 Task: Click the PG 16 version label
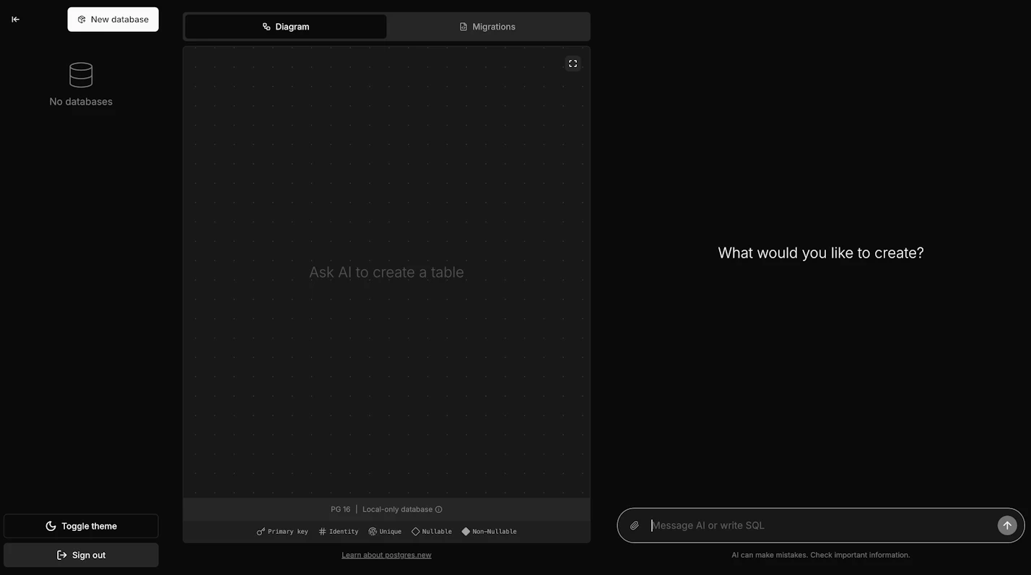tap(341, 509)
